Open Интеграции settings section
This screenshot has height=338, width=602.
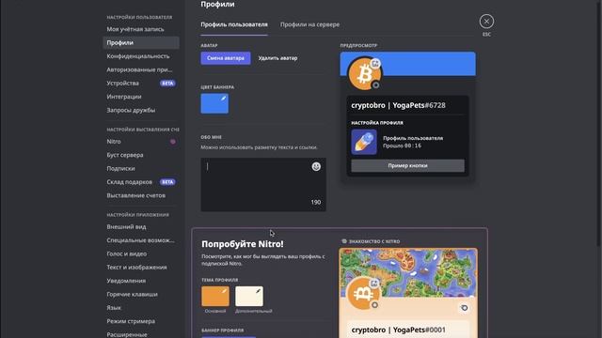141,97
